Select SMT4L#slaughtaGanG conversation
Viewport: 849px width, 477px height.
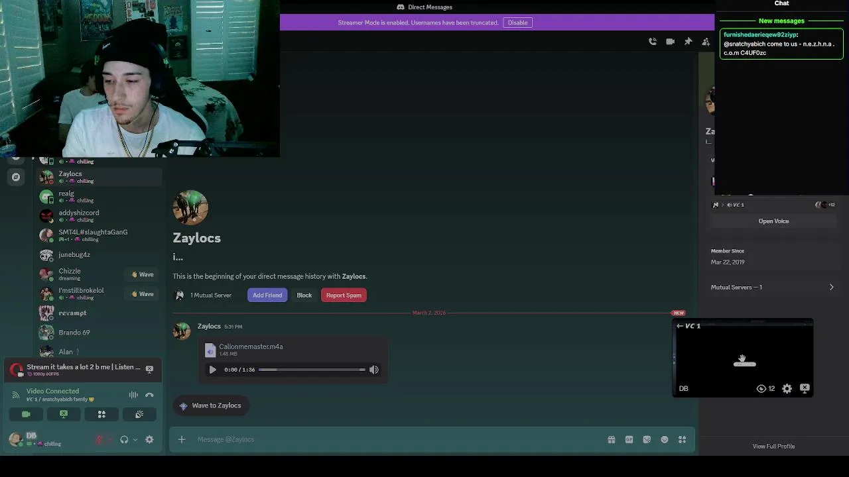(99, 235)
